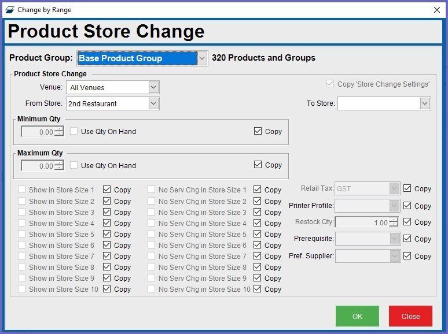Open the From Store dropdown

[153, 104]
